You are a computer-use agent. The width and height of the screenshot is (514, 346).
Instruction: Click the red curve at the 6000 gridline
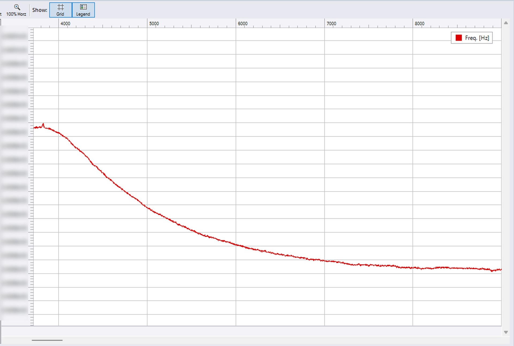coord(236,244)
